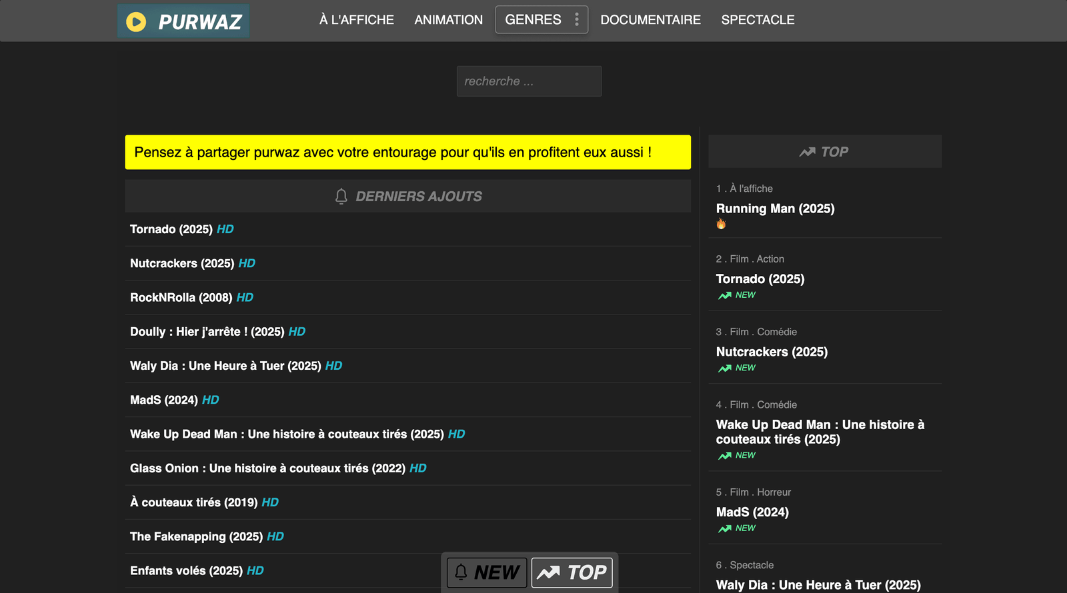Open the Documentaire category
1067x593 pixels.
pyautogui.click(x=650, y=20)
